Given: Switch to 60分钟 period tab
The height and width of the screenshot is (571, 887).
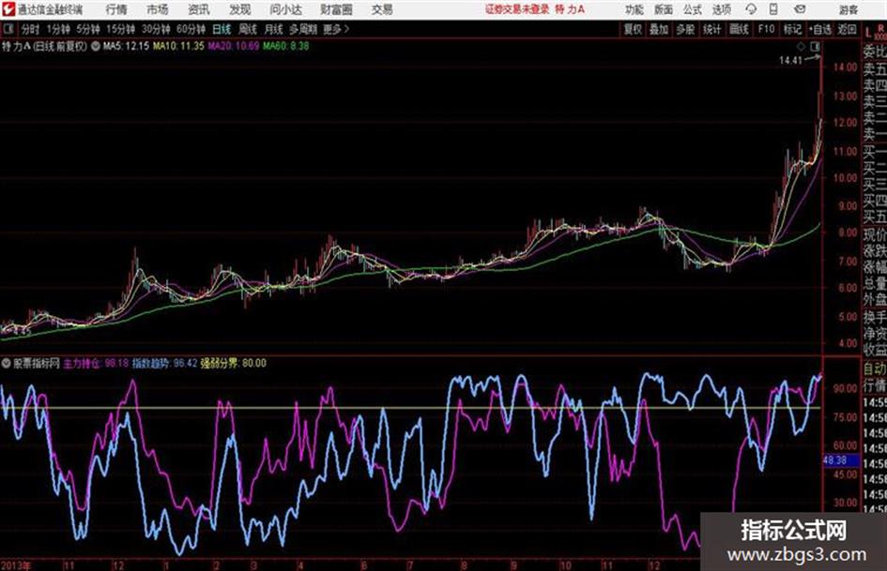Looking at the screenshot, I should pos(191,29).
